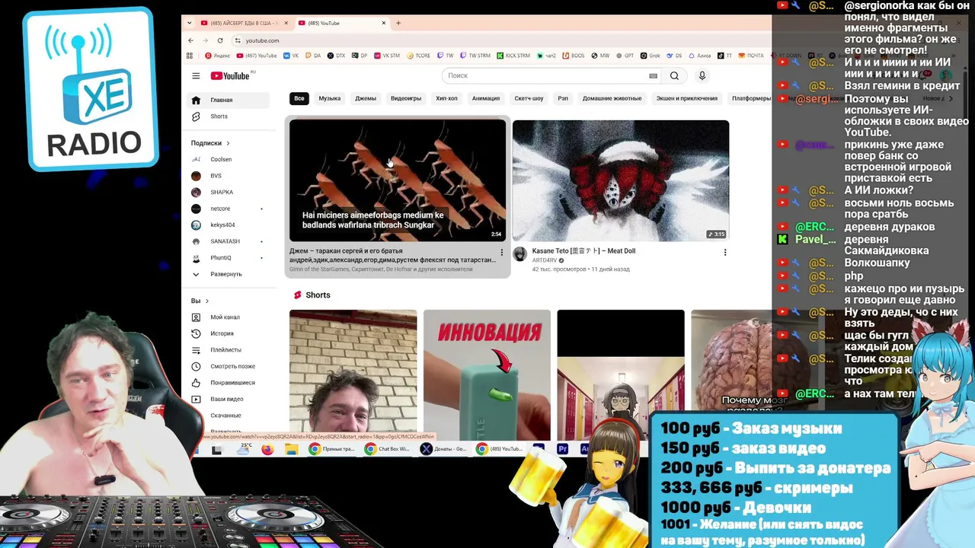Click the search magnifier button
The height and width of the screenshot is (548, 975).
pos(674,75)
